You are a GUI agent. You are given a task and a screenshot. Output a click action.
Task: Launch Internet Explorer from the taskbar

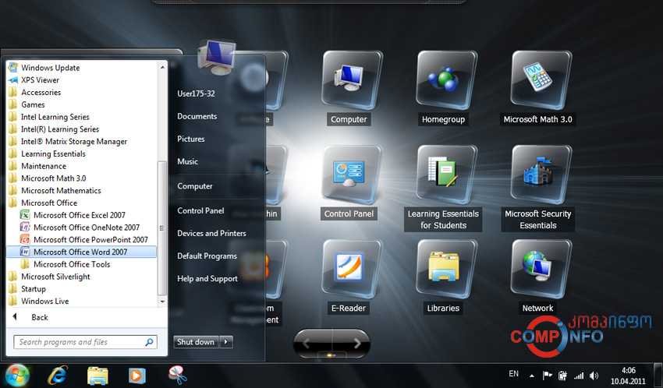coord(58,375)
